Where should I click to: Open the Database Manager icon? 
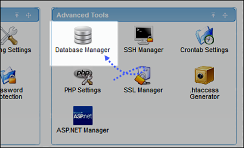(x=83, y=35)
